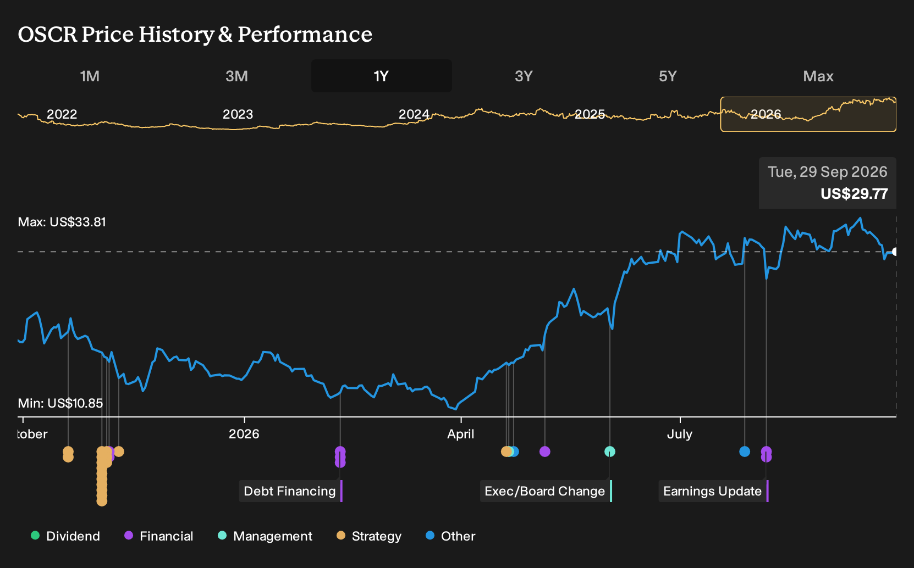Switch to the 3M range tab
914x568 pixels.
pyautogui.click(x=236, y=76)
